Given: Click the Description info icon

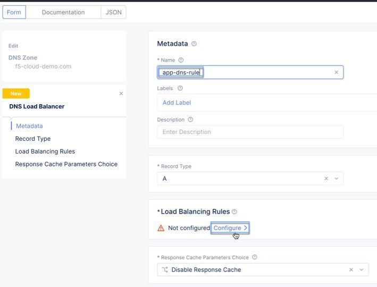Looking at the screenshot, I should point(190,120).
